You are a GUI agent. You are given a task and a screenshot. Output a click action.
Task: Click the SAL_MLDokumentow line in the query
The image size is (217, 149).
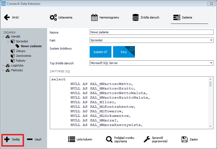[100, 116]
